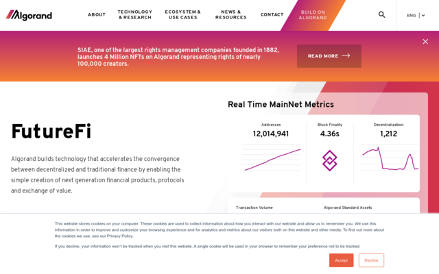Close the SIAE announcement banner
439x274 pixels.
[x=425, y=42]
